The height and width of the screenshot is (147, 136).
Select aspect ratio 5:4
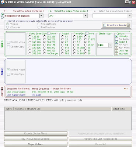(x=62, y=45)
